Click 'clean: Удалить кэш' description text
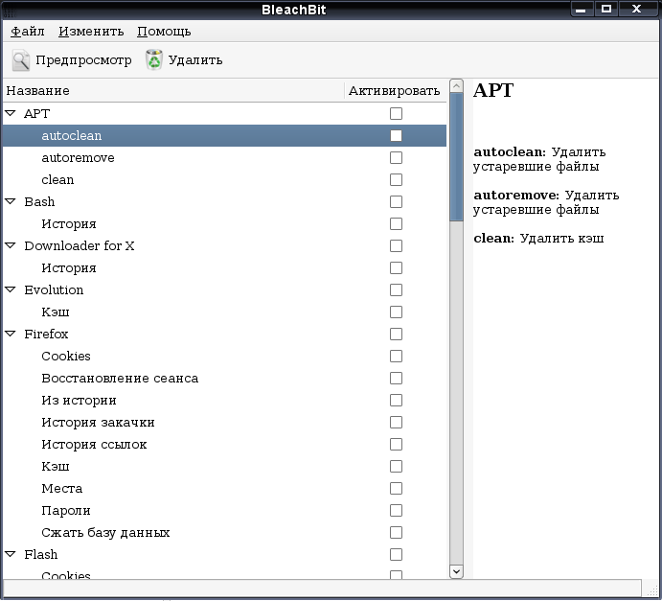Viewport: 662px width, 601px height. point(538,239)
